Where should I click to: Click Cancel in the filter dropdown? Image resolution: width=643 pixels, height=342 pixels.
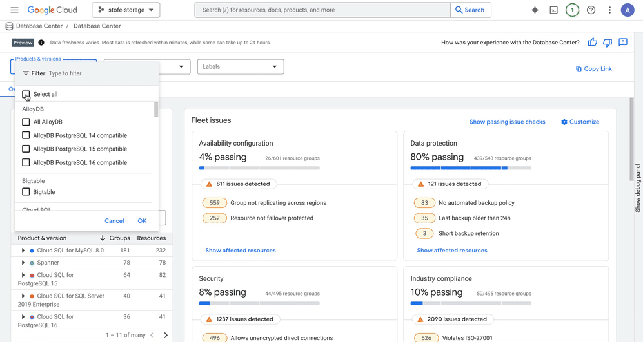(114, 221)
